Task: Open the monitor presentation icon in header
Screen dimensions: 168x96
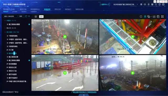Action: tap(152, 4)
